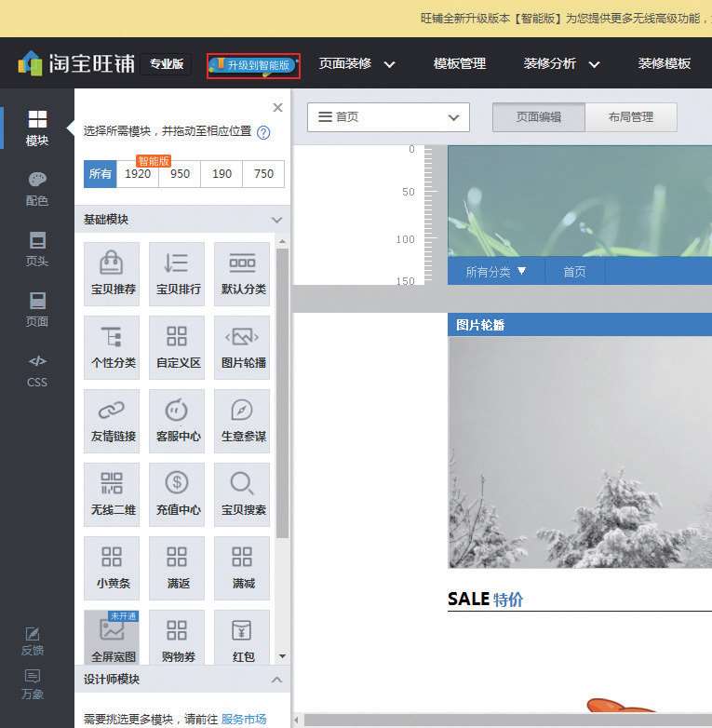Select the 友情链接 module
Viewport: 712px width, 728px height.
coord(112,421)
